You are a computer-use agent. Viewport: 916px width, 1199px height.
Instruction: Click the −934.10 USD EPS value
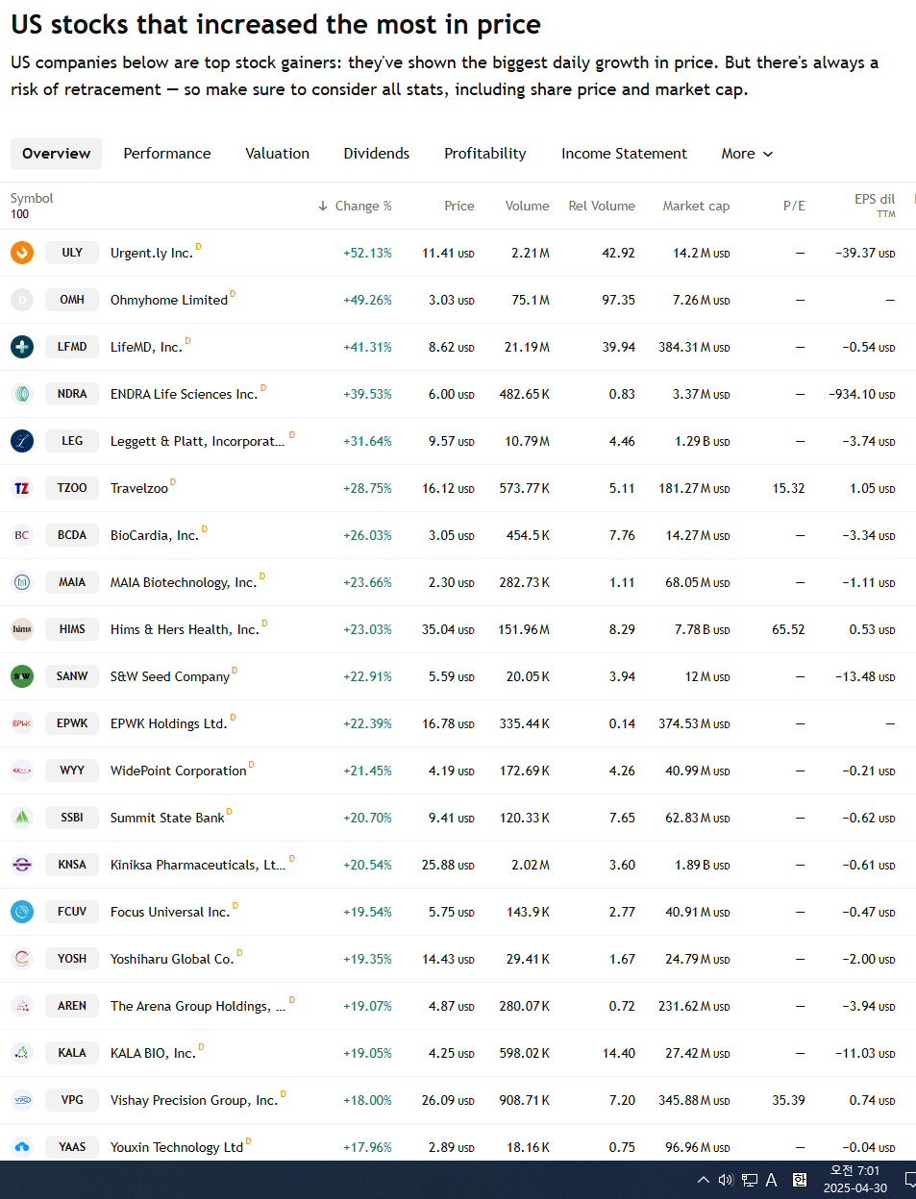[861, 394]
